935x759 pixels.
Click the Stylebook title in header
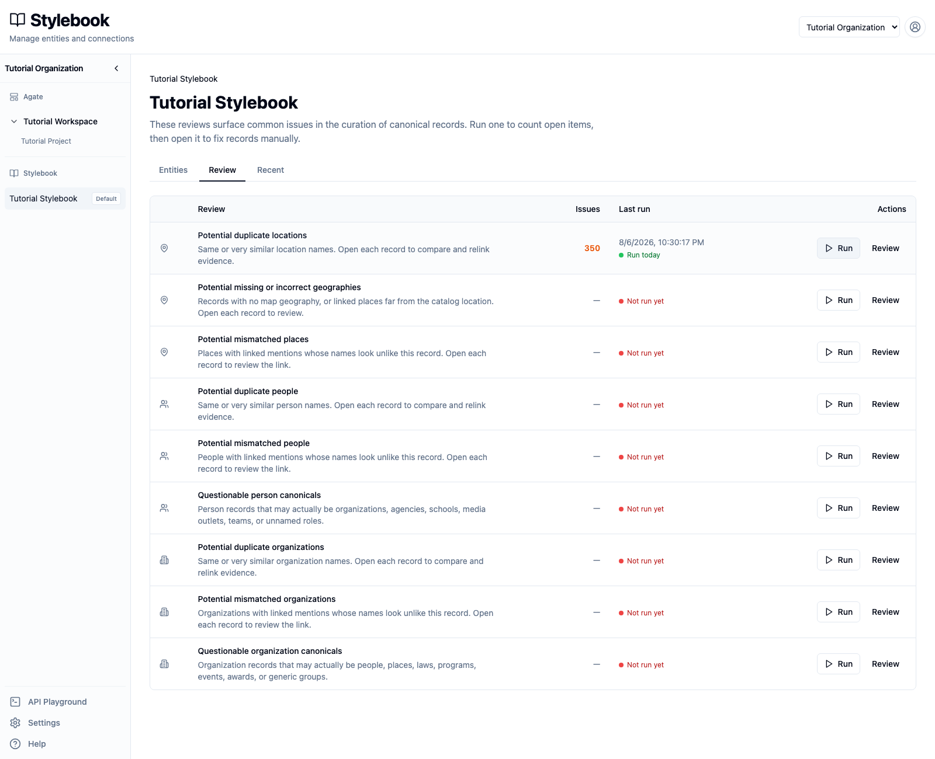[x=70, y=20]
